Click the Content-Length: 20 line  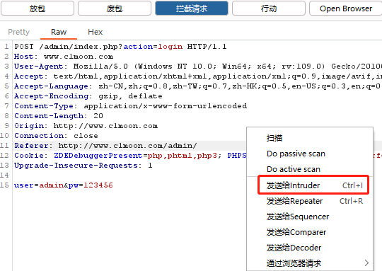[59, 116]
